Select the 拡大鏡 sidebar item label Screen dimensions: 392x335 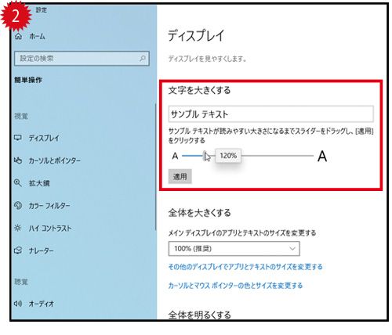(x=39, y=183)
